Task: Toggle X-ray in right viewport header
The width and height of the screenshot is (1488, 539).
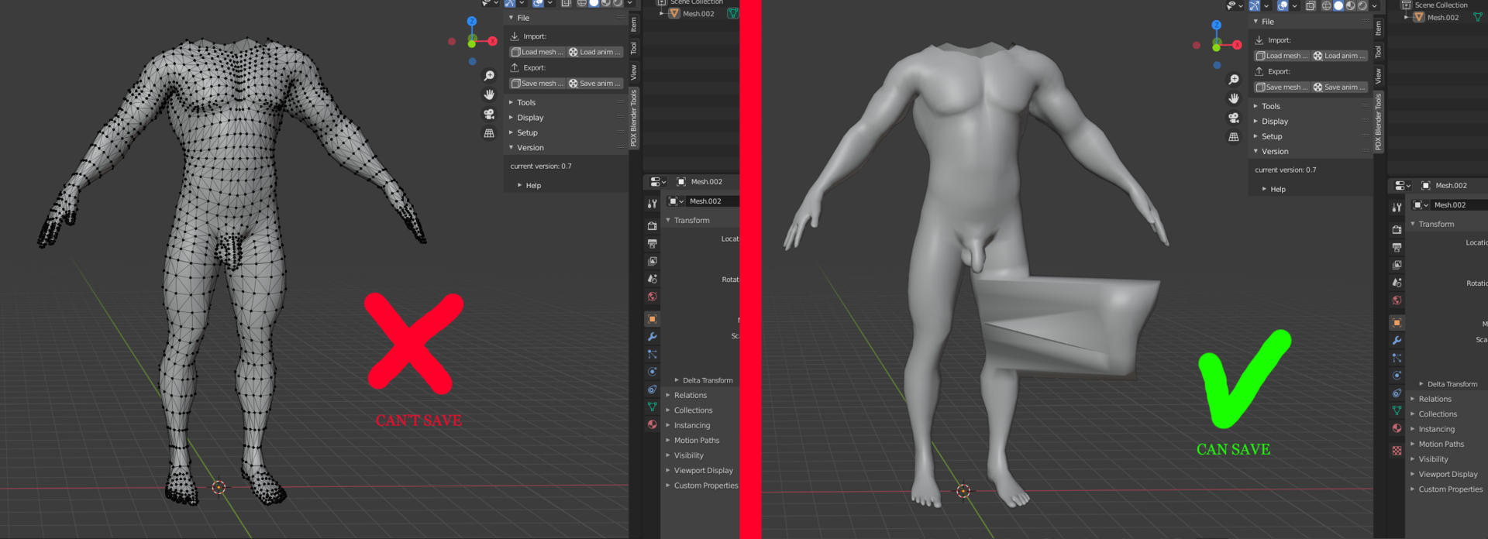Action: tap(1311, 5)
